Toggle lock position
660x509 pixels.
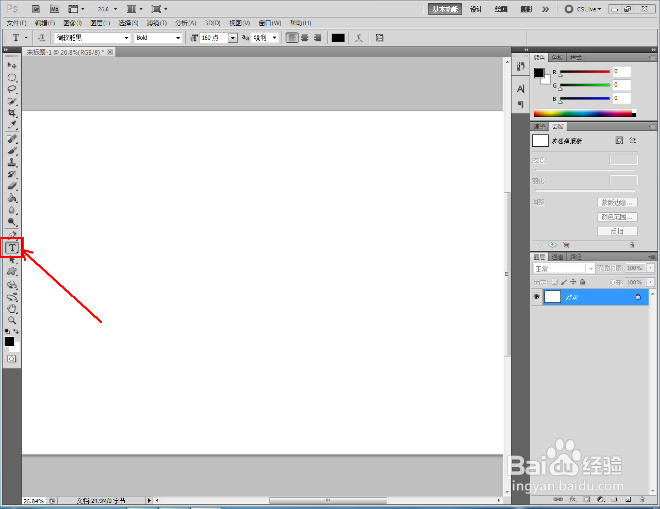[x=573, y=282]
